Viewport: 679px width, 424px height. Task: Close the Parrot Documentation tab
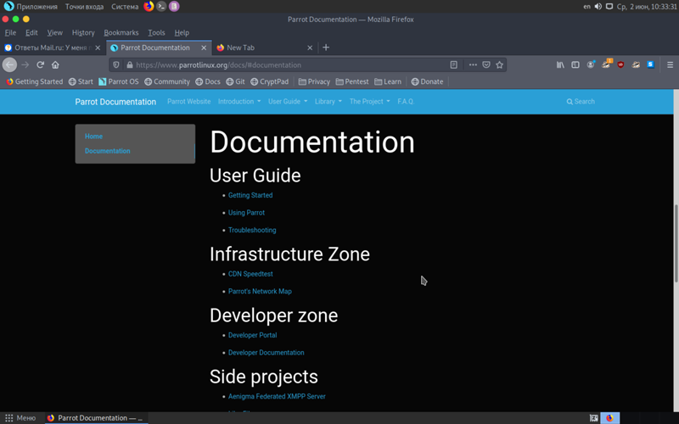pyautogui.click(x=204, y=47)
